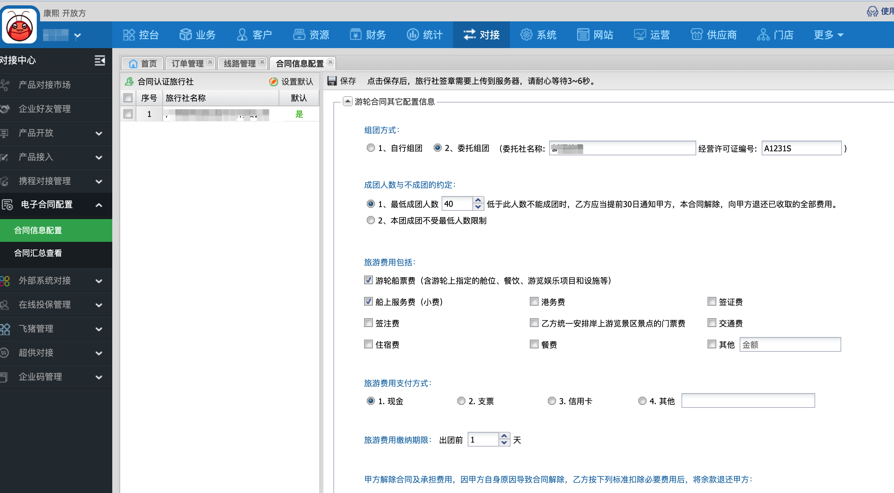
Task: Open the 业务 business module icon
Action: (185, 35)
